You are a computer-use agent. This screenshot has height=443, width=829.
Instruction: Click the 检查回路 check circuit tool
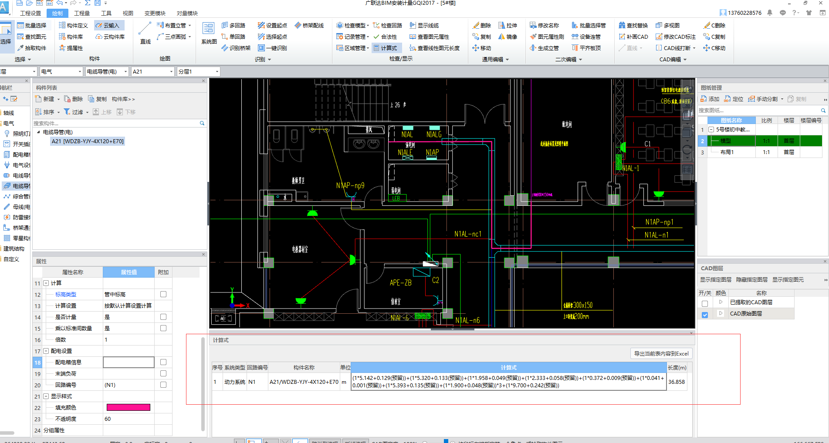(388, 25)
